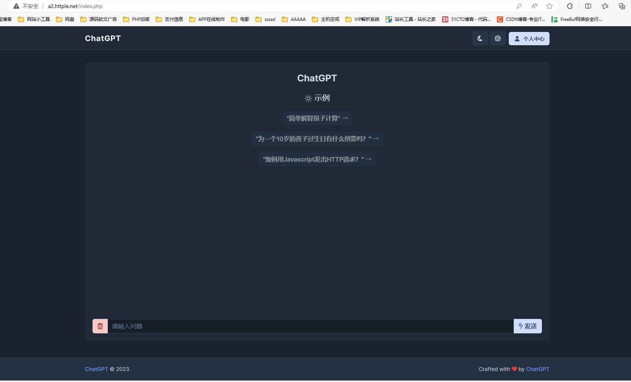The height and width of the screenshot is (382, 631).
Task: Open FreeBuf网络安全行 bookmark
Action: pyautogui.click(x=577, y=19)
